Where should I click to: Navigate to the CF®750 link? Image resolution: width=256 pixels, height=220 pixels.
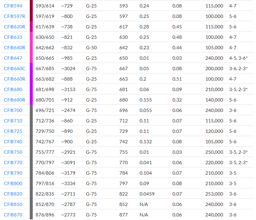point(13,152)
